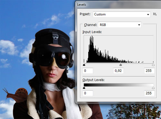Click the Preset label
The height and width of the screenshot is (119, 161).
click(85, 14)
